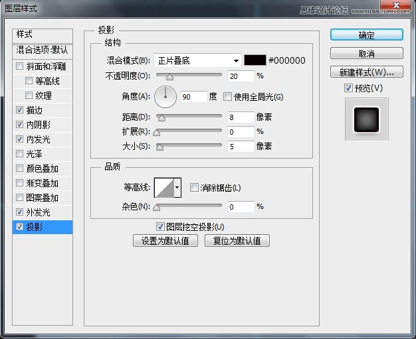
Task: Select the 内阴影 style row label
Action: (x=38, y=125)
